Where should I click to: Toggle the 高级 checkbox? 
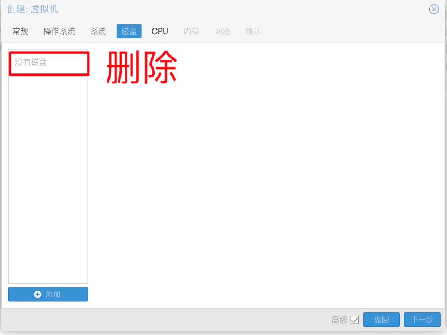pyautogui.click(x=355, y=320)
